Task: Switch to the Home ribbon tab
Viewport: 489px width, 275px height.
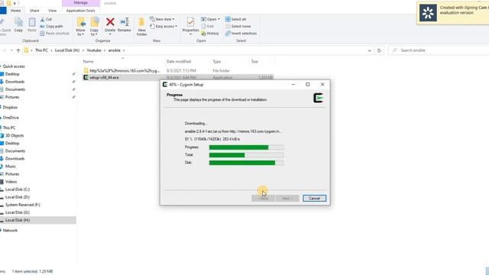Action: 15,11
